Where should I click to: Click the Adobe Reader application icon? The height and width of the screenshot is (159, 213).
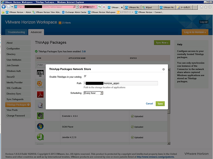click(40, 95)
